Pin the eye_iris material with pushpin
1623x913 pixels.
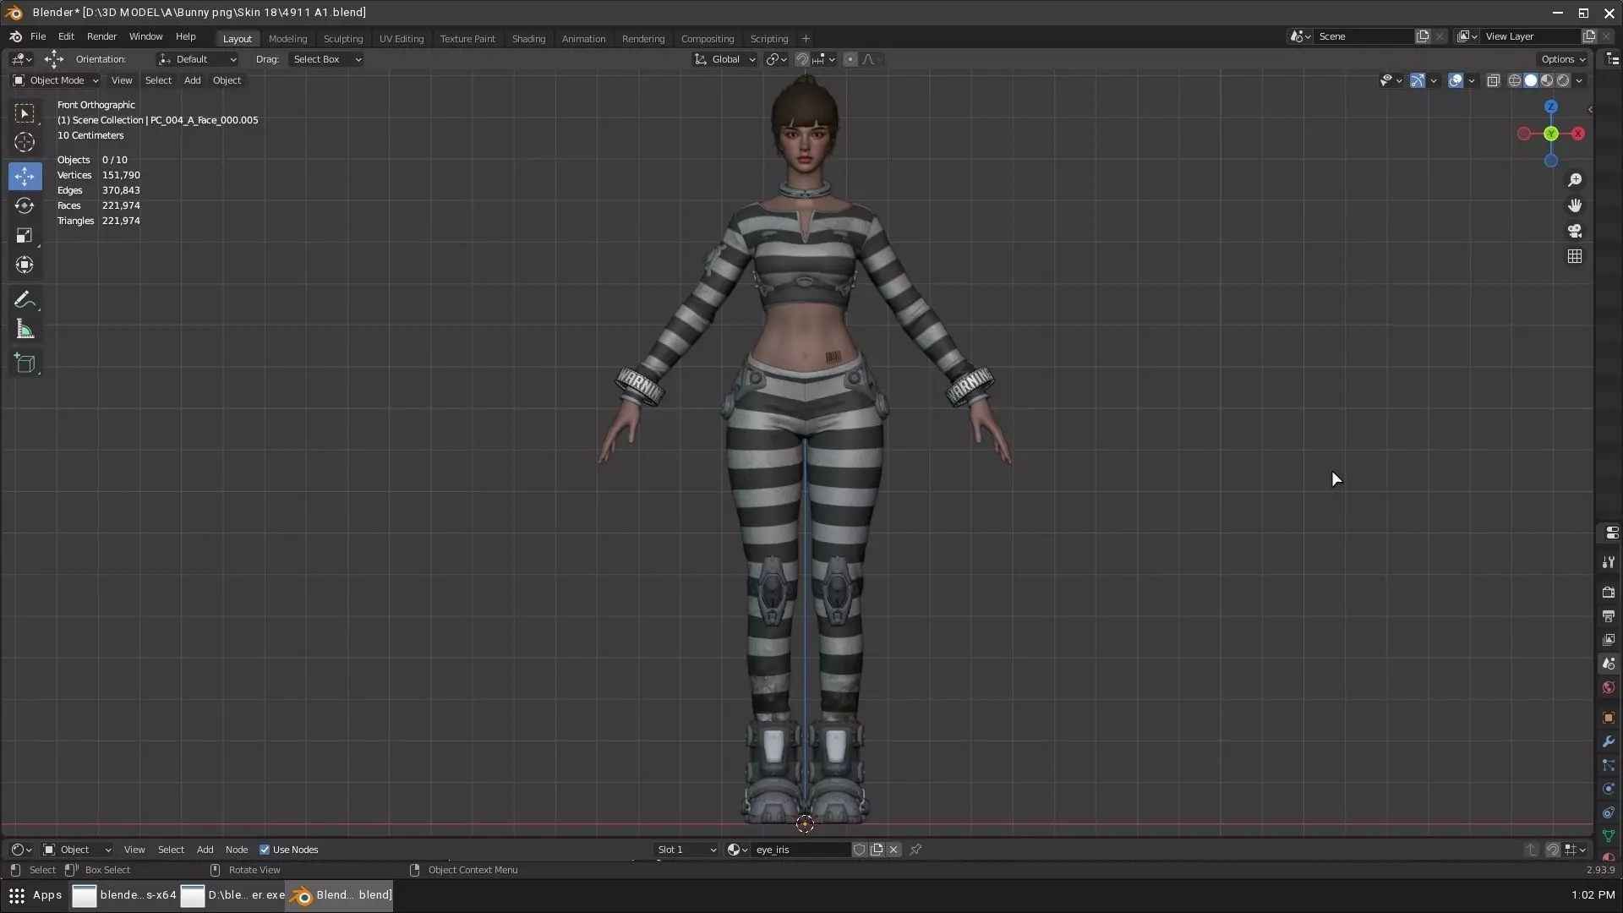915,850
